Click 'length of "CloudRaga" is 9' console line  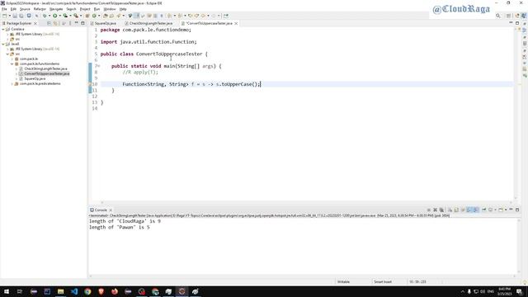tap(125, 221)
